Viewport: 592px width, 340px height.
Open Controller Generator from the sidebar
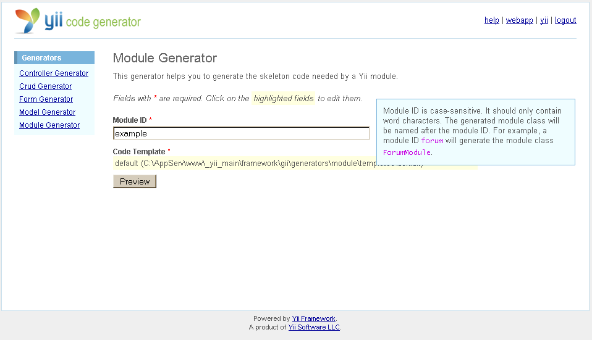pyautogui.click(x=54, y=73)
